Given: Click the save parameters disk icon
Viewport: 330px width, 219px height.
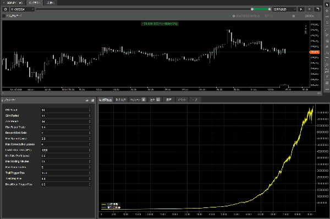Looking at the screenshot, I should 92,100.
